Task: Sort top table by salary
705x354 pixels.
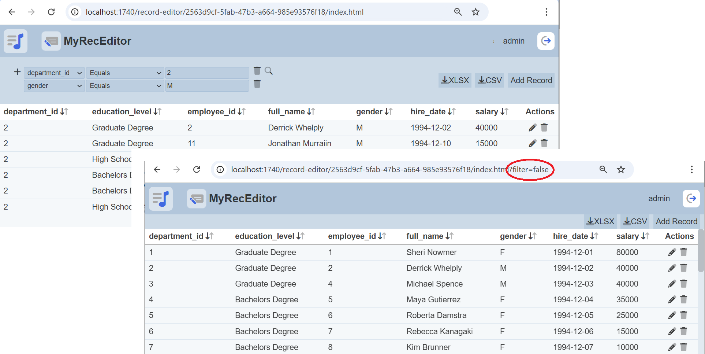Action: (504, 112)
